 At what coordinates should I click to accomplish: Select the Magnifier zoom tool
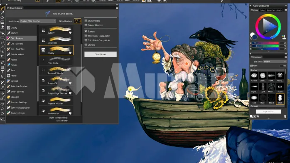[2, 109]
